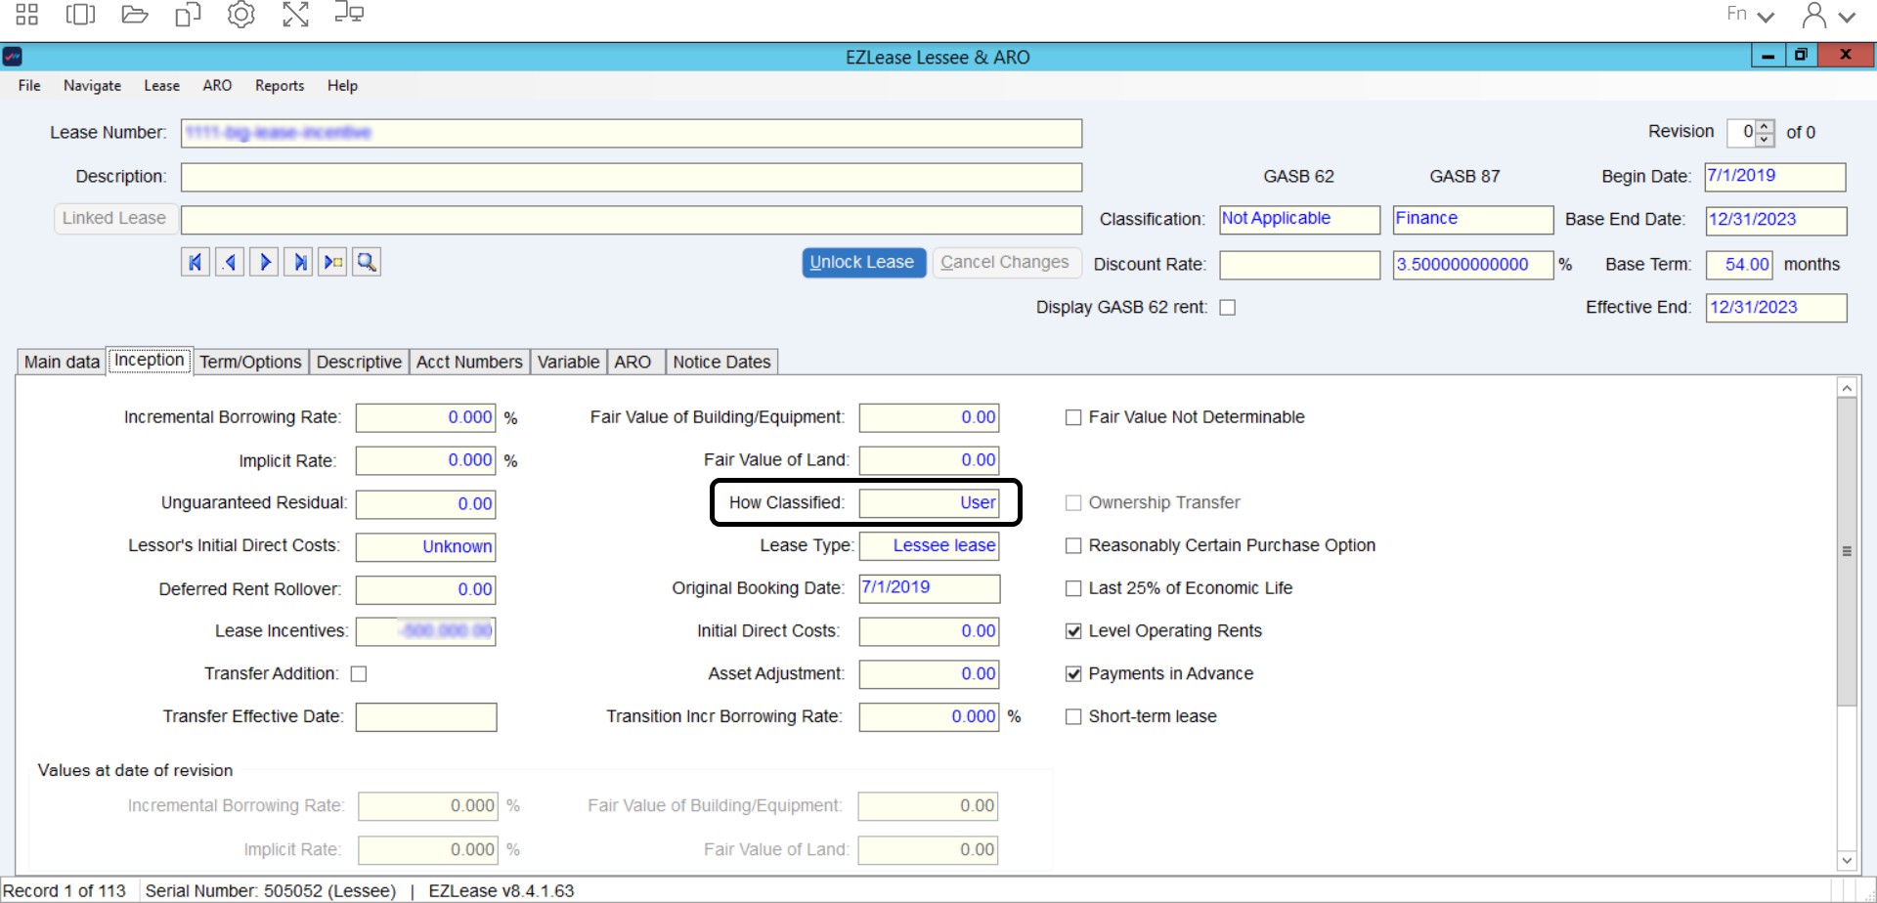Check Fair Value Not Determinable

click(x=1073, y=417)
